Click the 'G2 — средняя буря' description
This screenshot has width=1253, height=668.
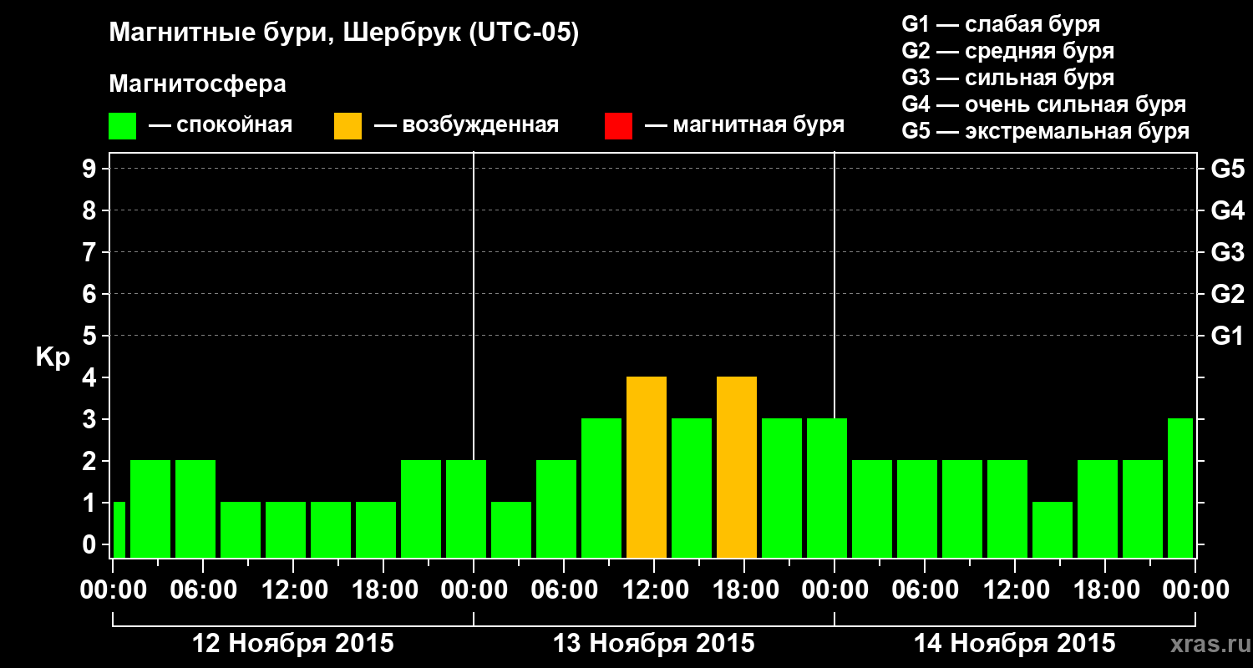point(1008,51)
